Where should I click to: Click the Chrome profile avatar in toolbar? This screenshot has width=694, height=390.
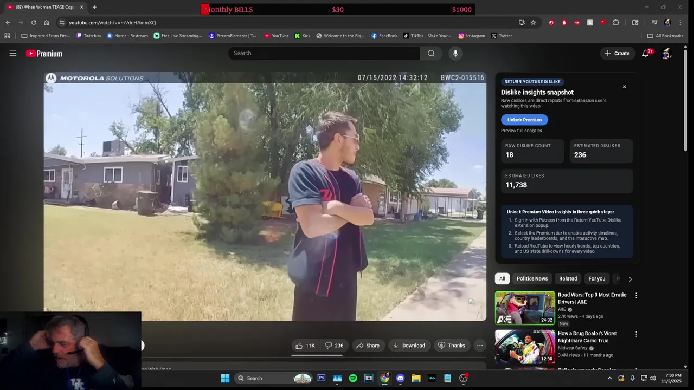click(x=667, y=23)
